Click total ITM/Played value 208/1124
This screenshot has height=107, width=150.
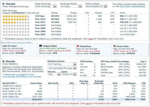130,100
